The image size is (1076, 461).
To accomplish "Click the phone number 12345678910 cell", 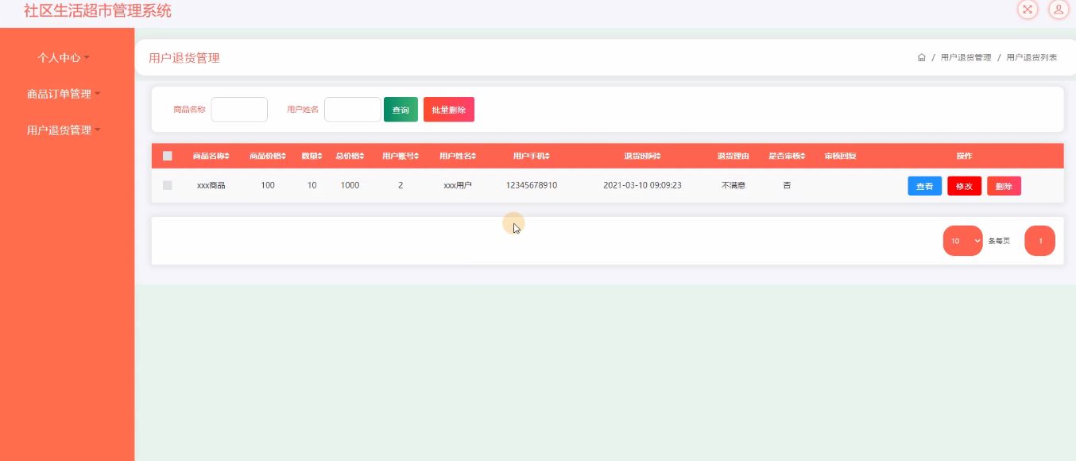I will tap(532, 185).
